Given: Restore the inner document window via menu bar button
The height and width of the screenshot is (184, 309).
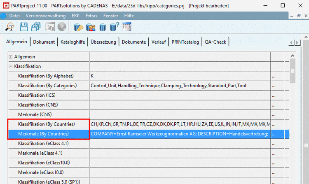Looking at the screenshot, I should (299, 16).
